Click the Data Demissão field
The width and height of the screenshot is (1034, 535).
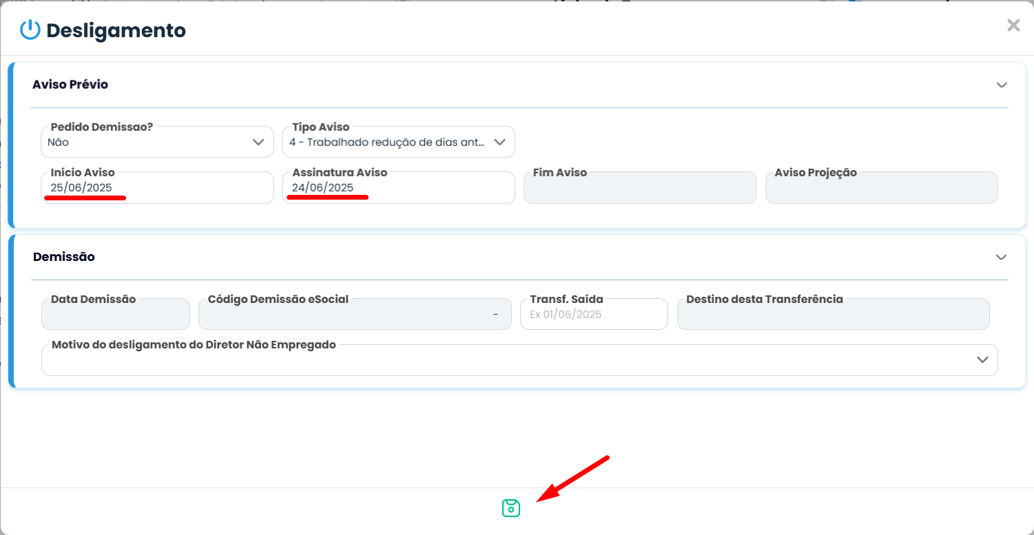click(x=116, y=314)
